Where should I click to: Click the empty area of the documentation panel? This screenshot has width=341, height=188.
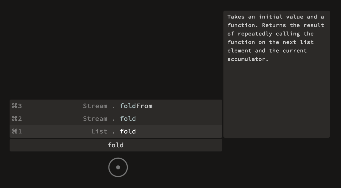point(277,101)
